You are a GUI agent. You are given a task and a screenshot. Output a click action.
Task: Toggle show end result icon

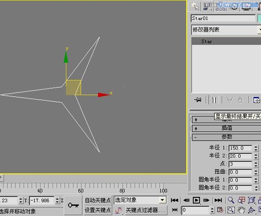214,100
